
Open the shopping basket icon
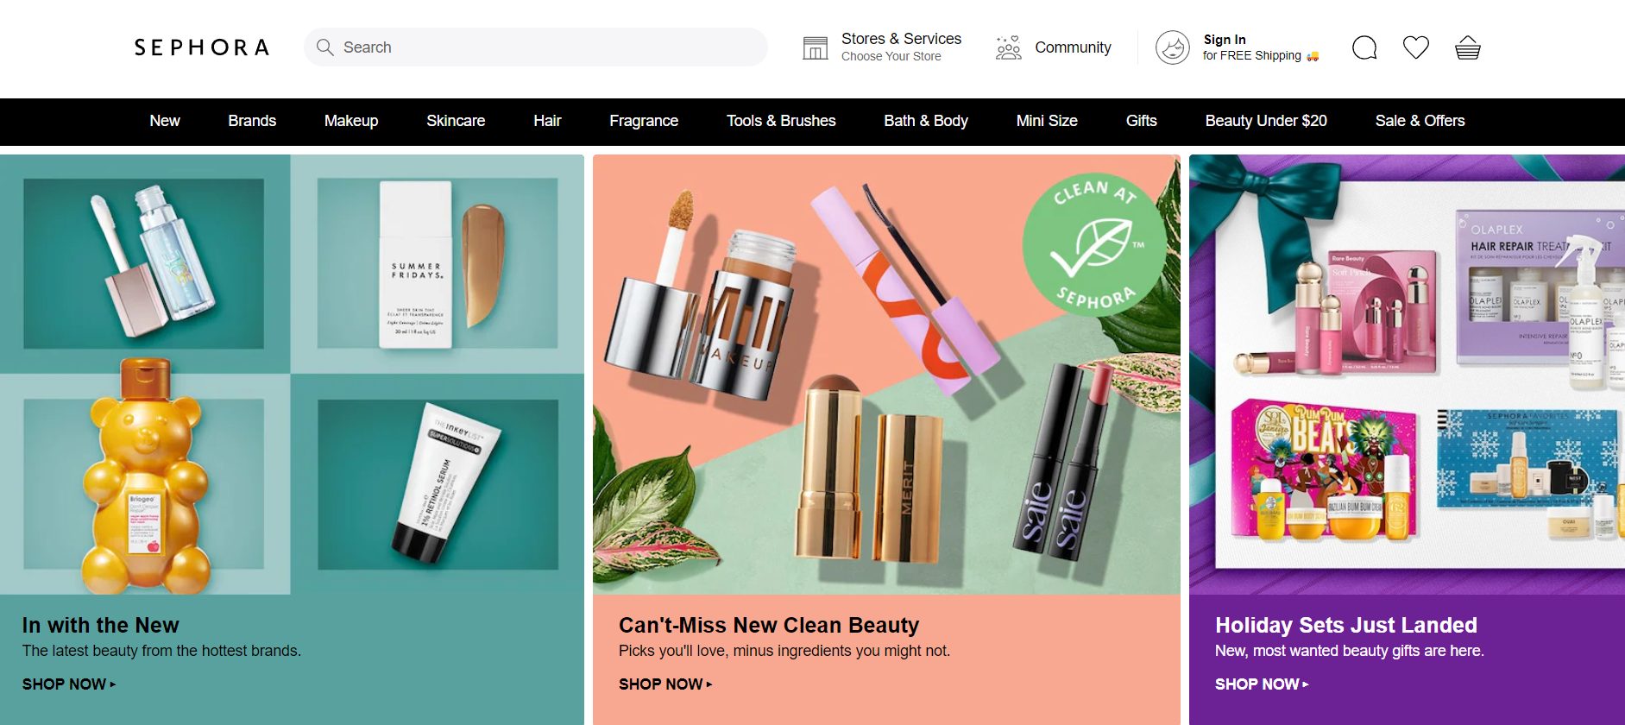[1468, 47]
